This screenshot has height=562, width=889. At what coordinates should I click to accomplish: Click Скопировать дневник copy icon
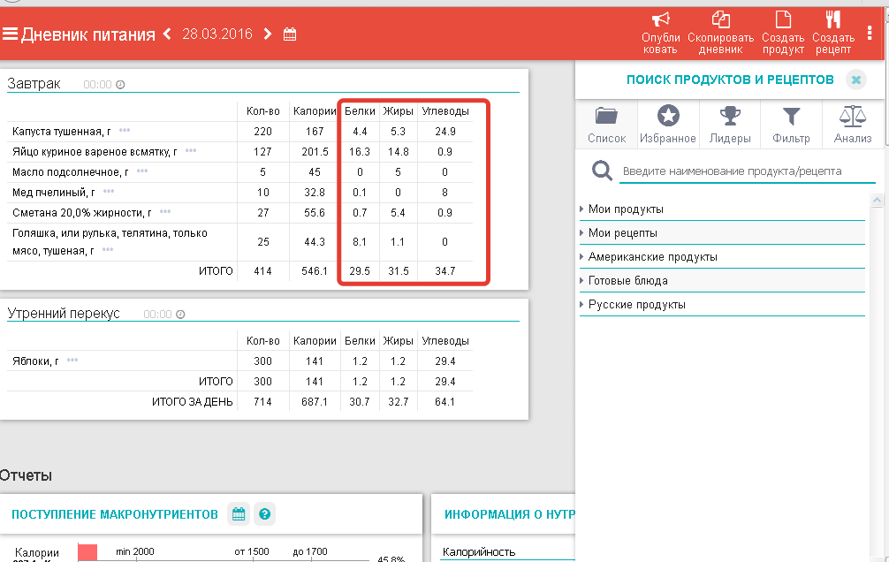[x=720, y=20]
